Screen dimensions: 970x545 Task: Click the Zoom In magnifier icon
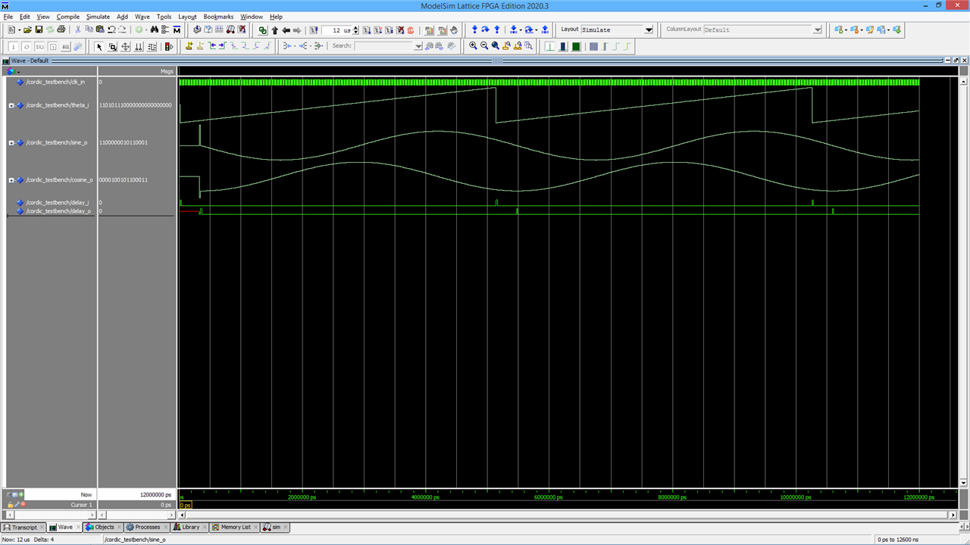click(x=473, y=46)
